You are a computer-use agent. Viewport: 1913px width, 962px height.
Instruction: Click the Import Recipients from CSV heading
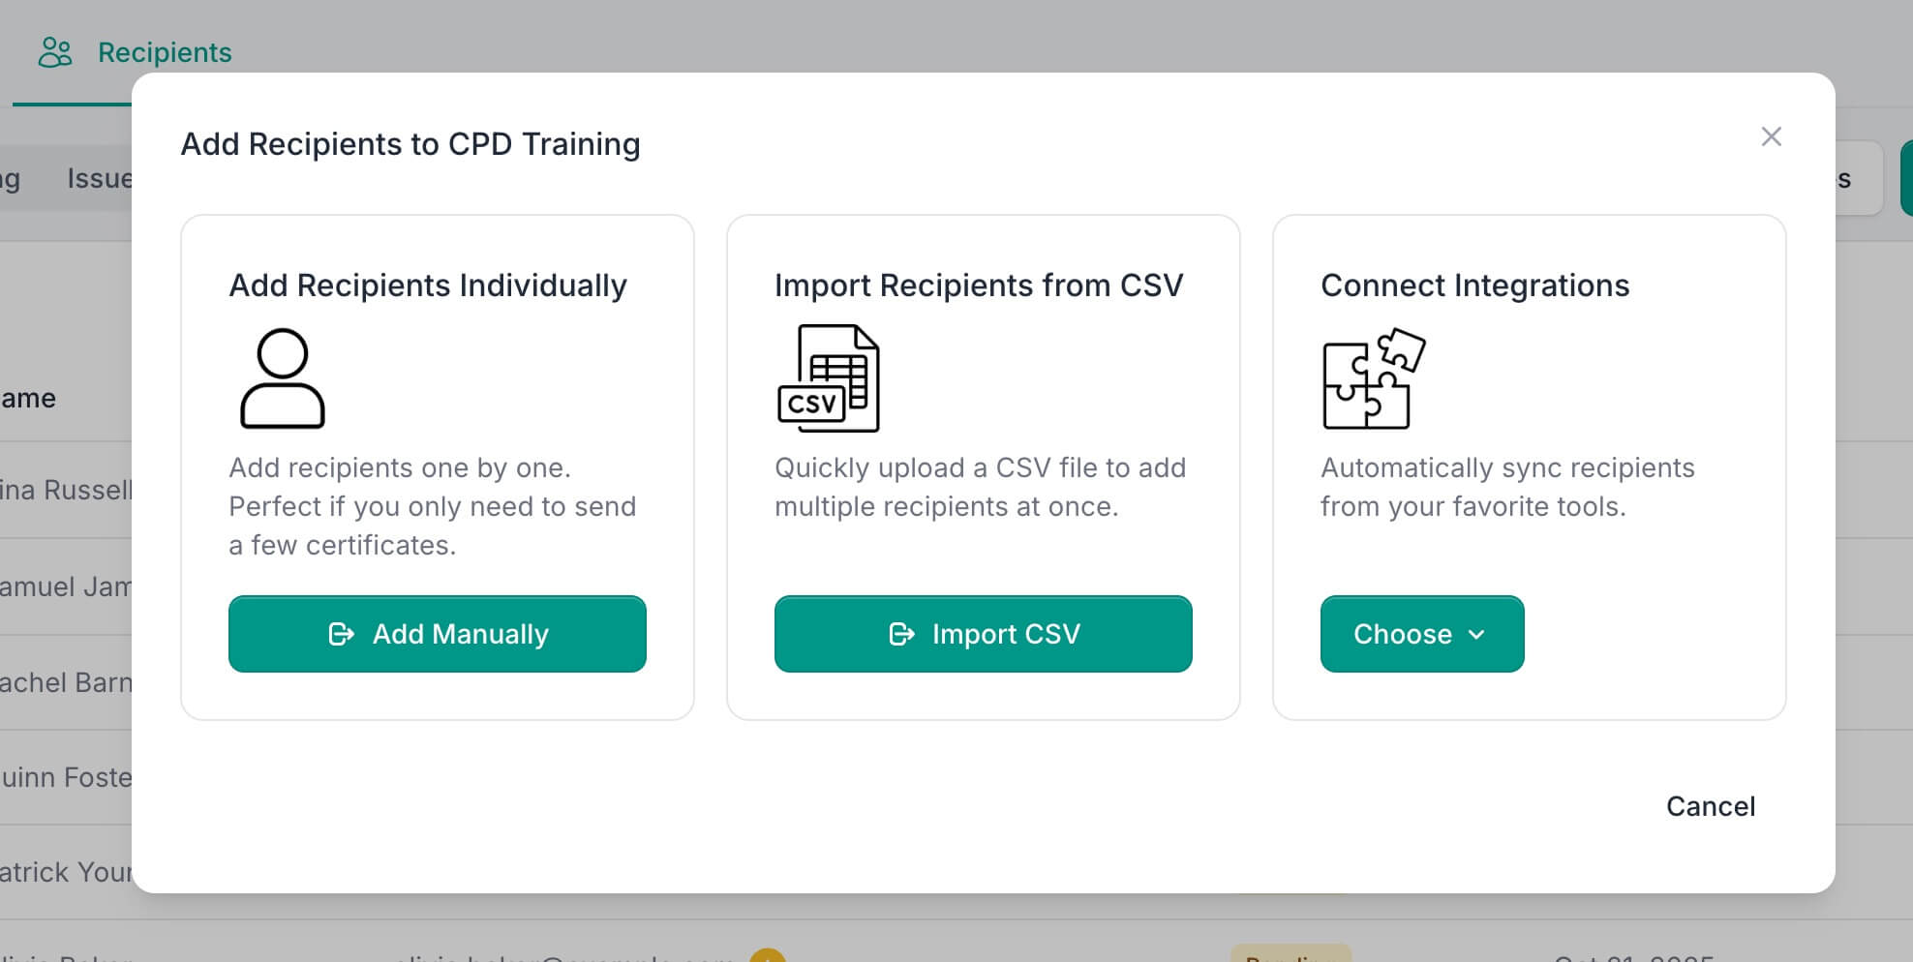(979, 286)
